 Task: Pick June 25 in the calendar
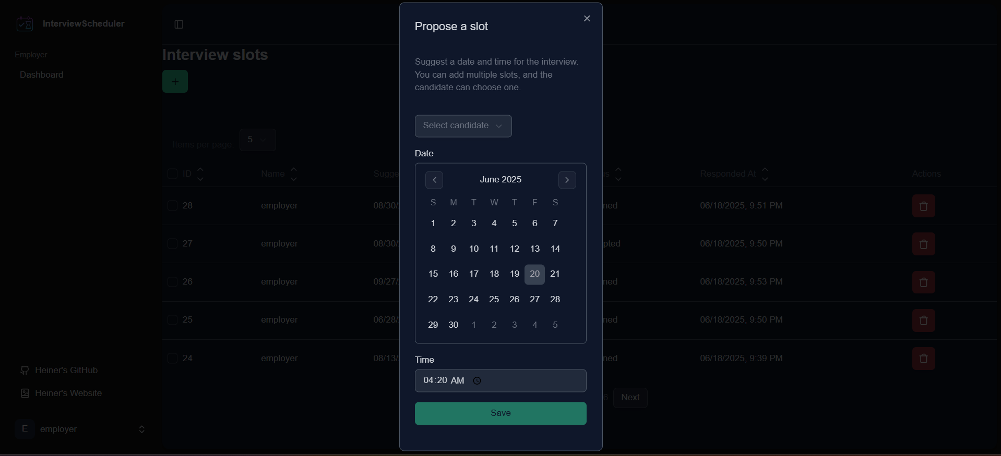[x=494, y=300]
